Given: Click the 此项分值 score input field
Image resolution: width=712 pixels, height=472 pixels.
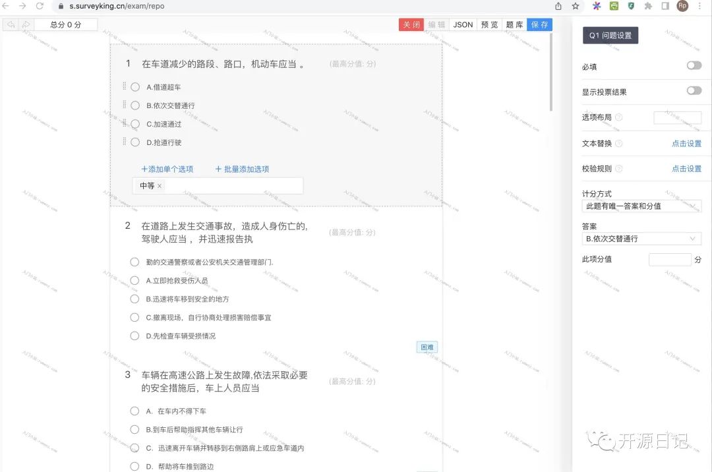Looking at the screenshot, I should 670,260.
